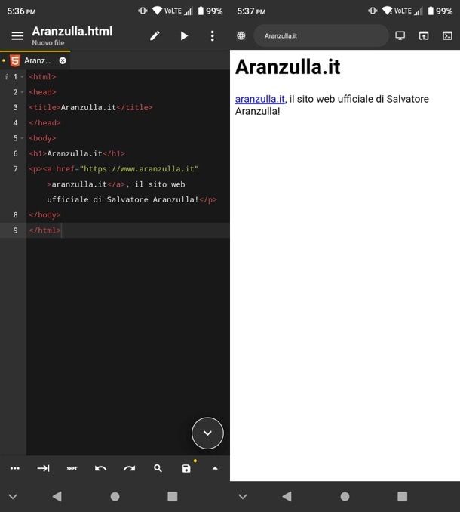Expand the bottom toolbar with the up arrow
This screenshot has width=460, height=512.
(215, 468)
